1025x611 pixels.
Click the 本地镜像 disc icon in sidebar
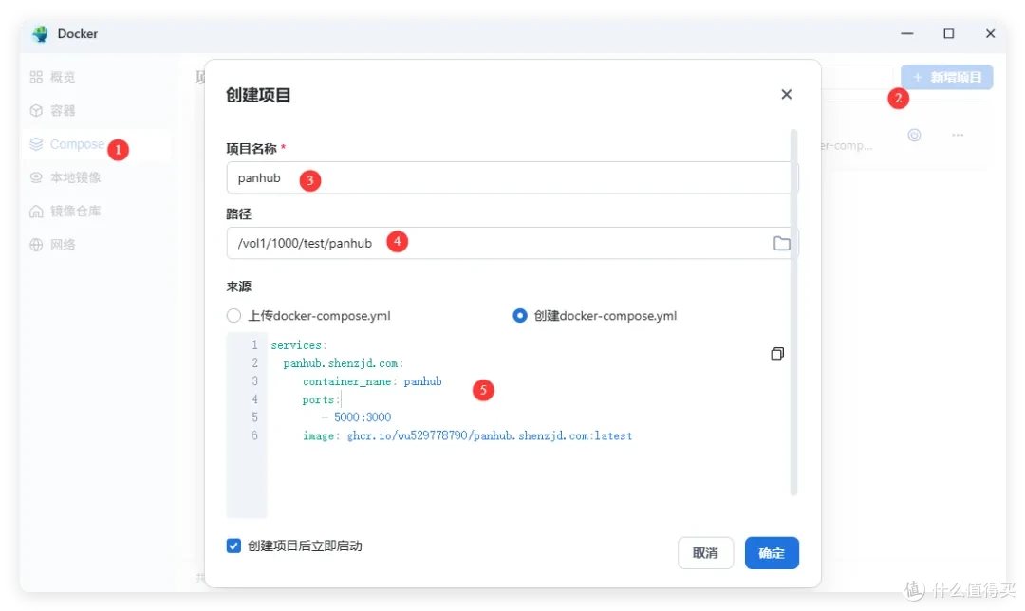pos(36,177)
